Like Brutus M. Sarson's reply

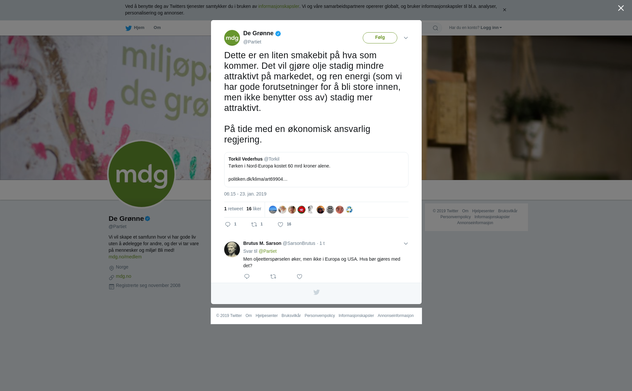click(300, 276)
